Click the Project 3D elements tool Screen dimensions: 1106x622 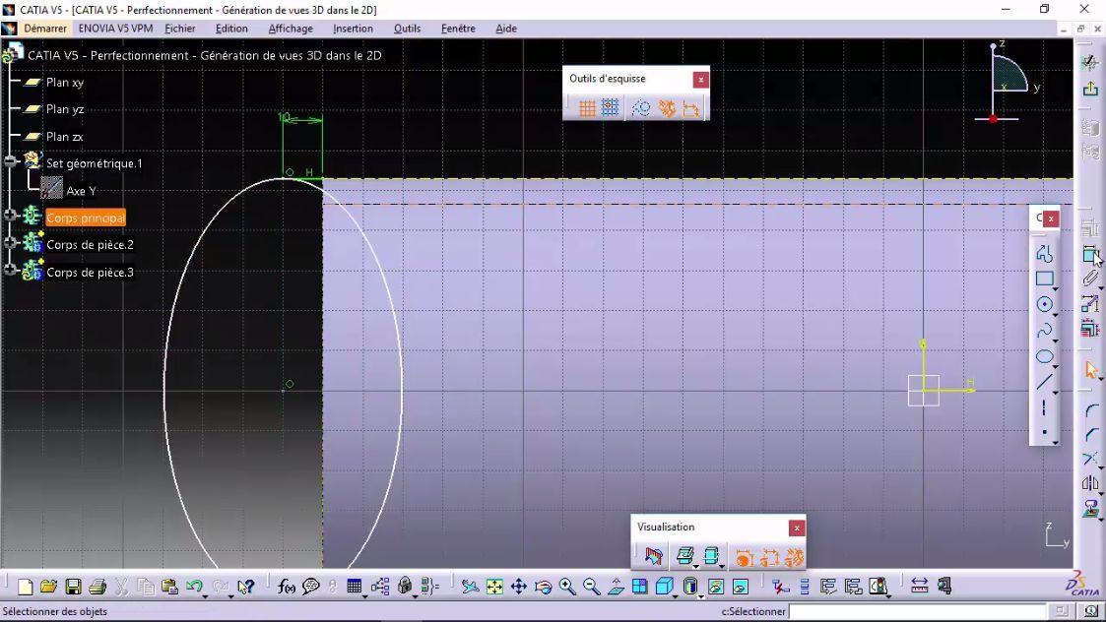click(1090, 509)
